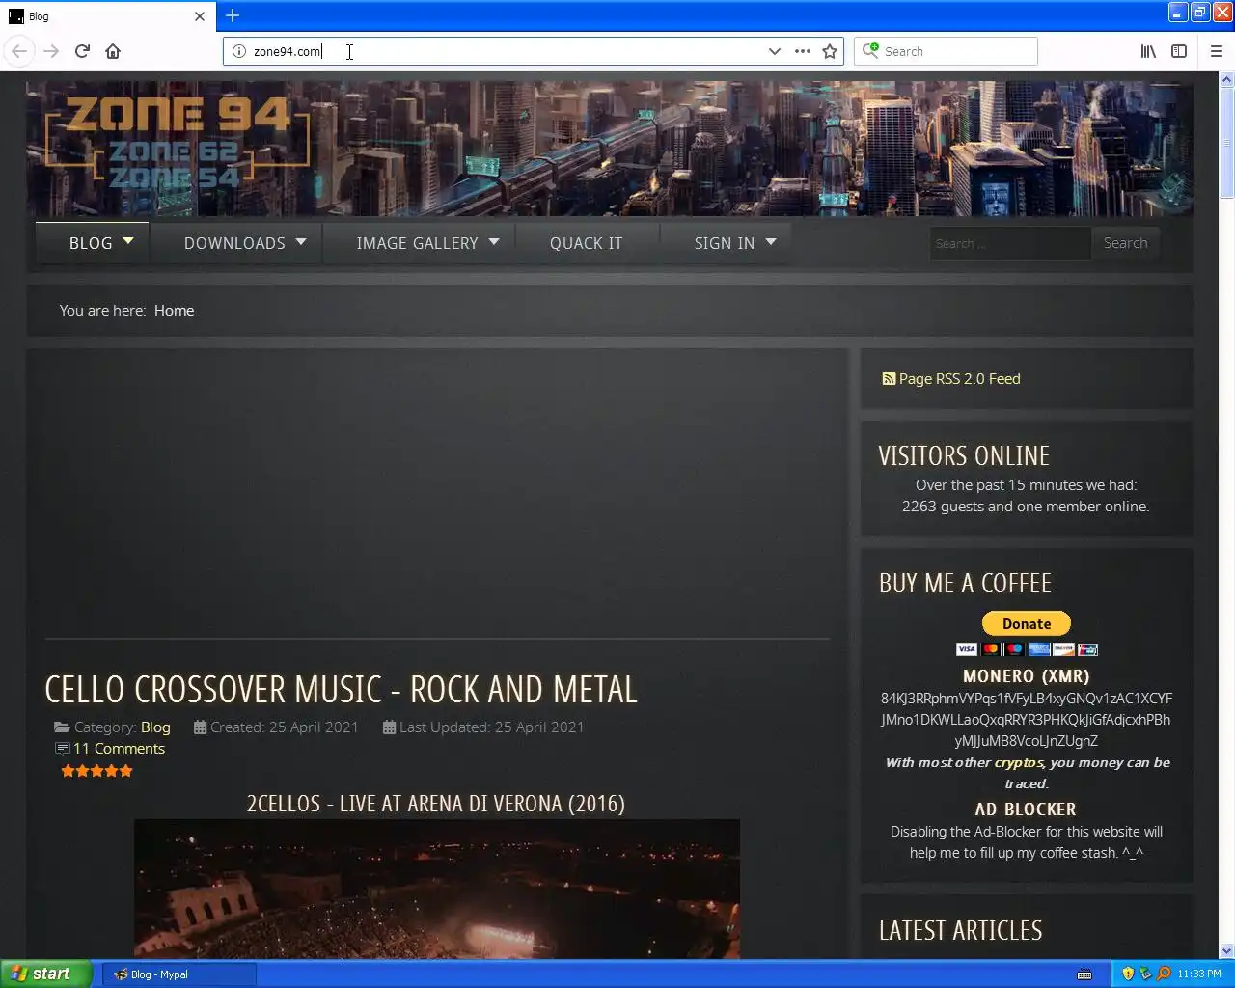Screen dimensions: 1235x988
Task: Click the 2Cellos Arena di Verona video thumbnail
Action: tap(437, 889)
